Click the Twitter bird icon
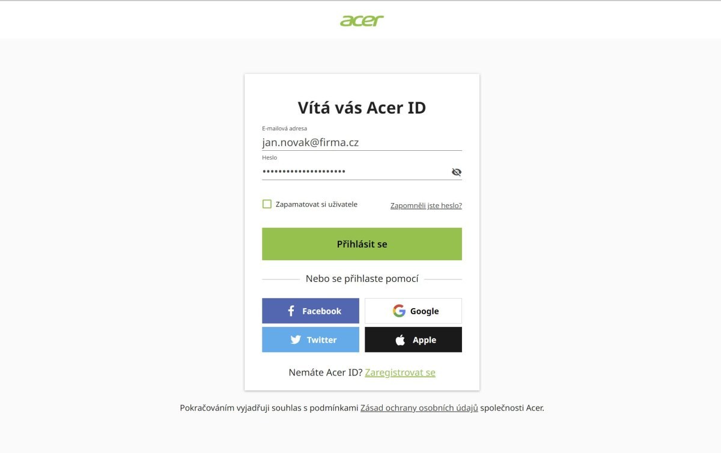The height and width of the screenshot is (453, 721). [296, 340]
